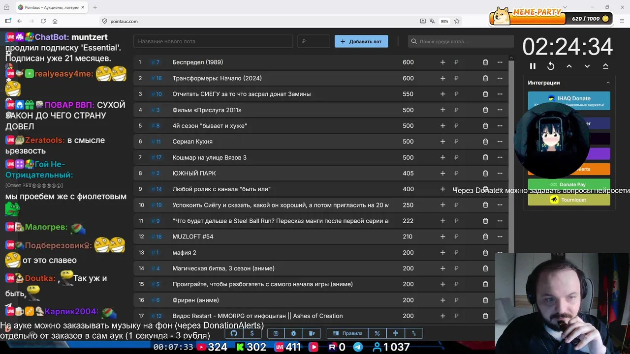Reset the auction timer

[551, 66]
